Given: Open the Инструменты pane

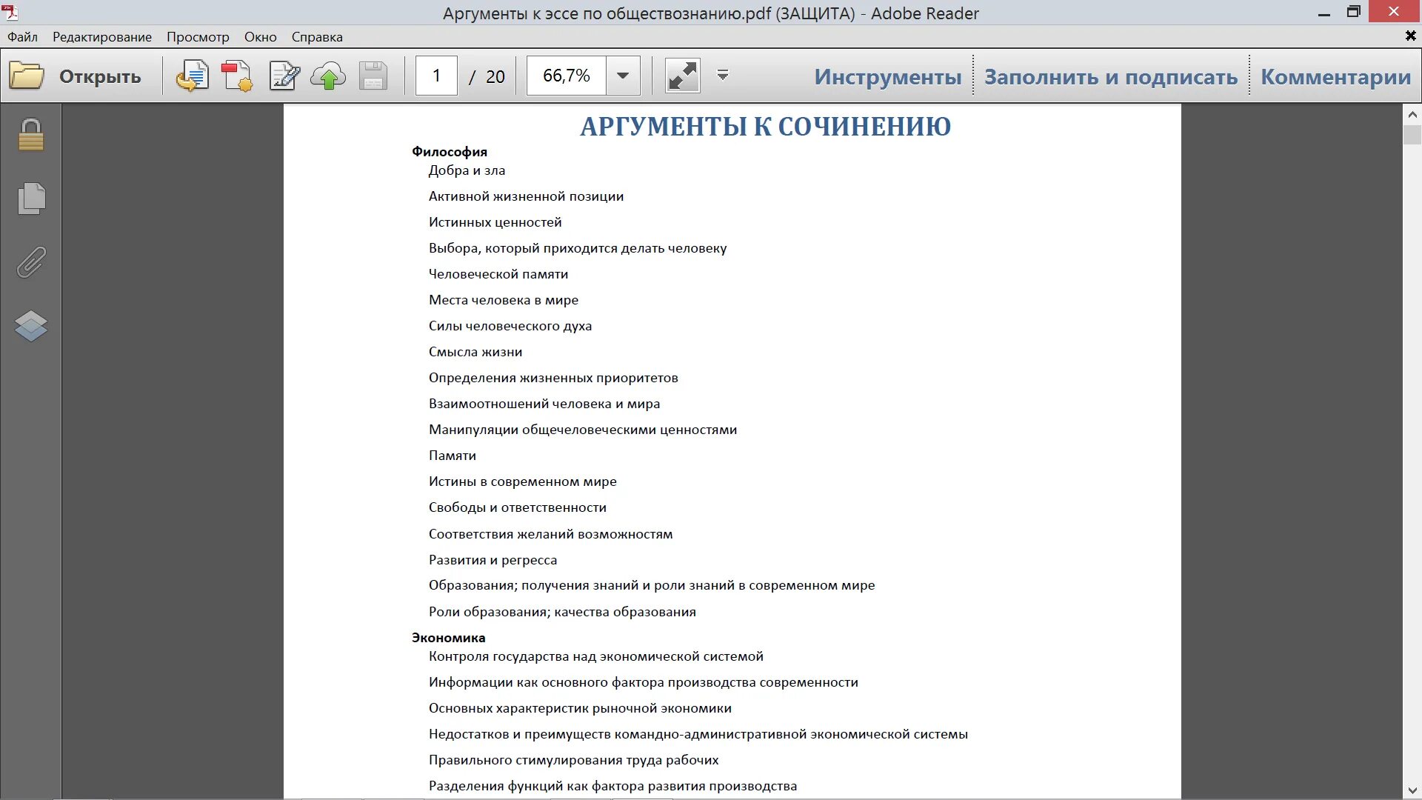Looking at the screenshot, I should coord(887,75).
